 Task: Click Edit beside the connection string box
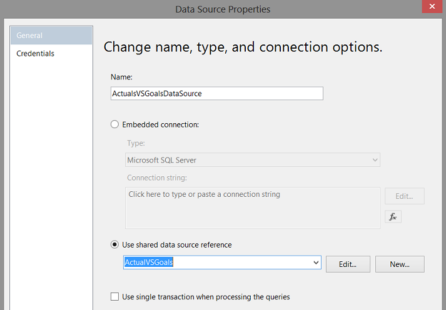point(404,196)
